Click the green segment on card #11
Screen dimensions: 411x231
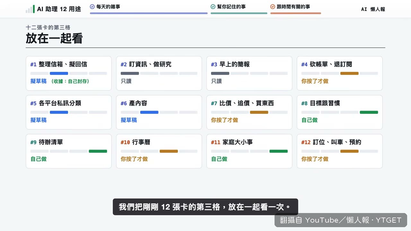278,151
